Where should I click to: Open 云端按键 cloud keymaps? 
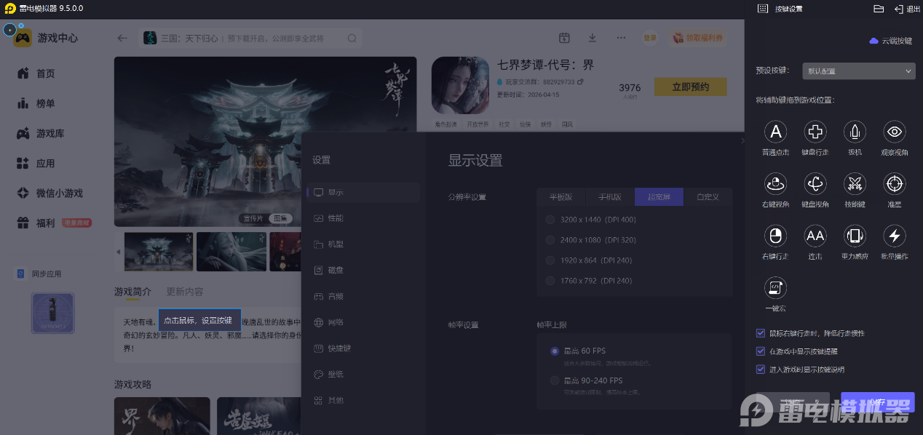click(x=890, y=41)
